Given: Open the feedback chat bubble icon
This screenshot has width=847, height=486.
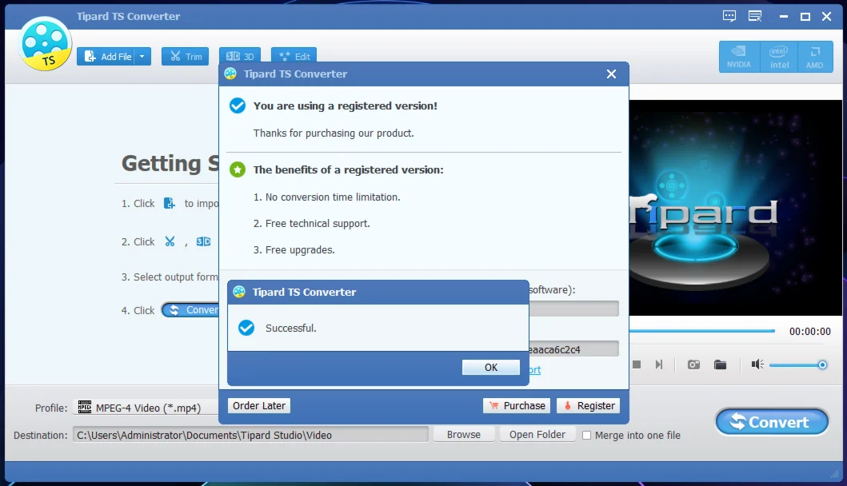Looking at the screenshot, I should [729, 16].
